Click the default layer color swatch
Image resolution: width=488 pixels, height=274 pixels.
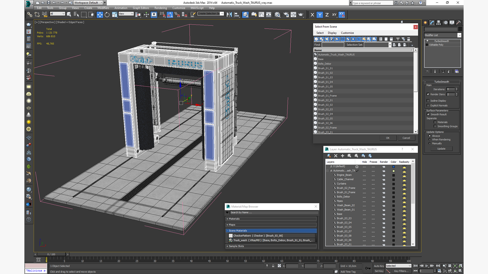[x=393, y=167]
